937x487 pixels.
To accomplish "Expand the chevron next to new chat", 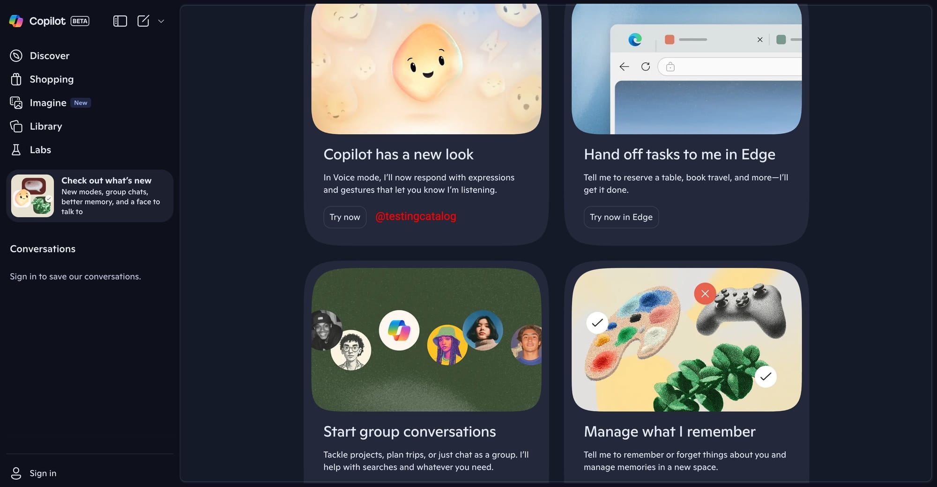I will 161,21.
